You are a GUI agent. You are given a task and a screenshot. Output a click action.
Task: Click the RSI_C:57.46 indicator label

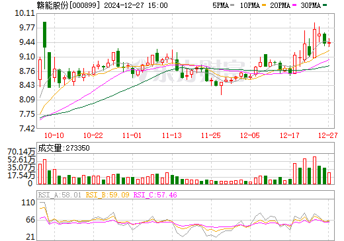[x=155, y=195]
